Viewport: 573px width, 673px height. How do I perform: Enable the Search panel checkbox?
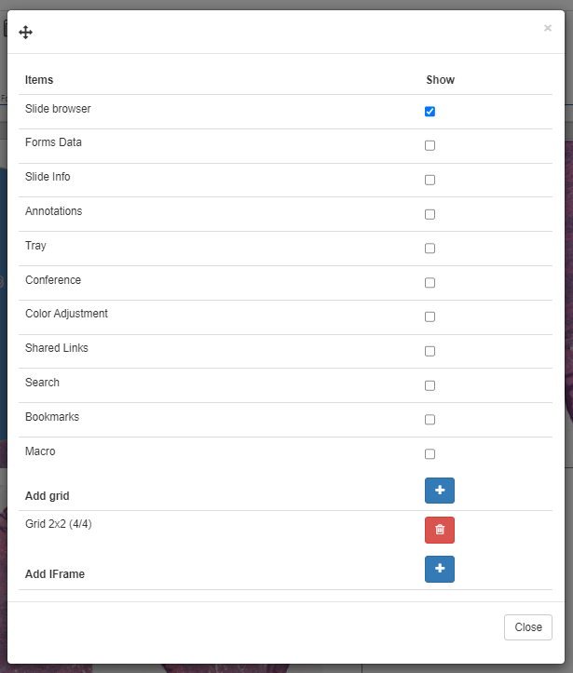(430, 385)
